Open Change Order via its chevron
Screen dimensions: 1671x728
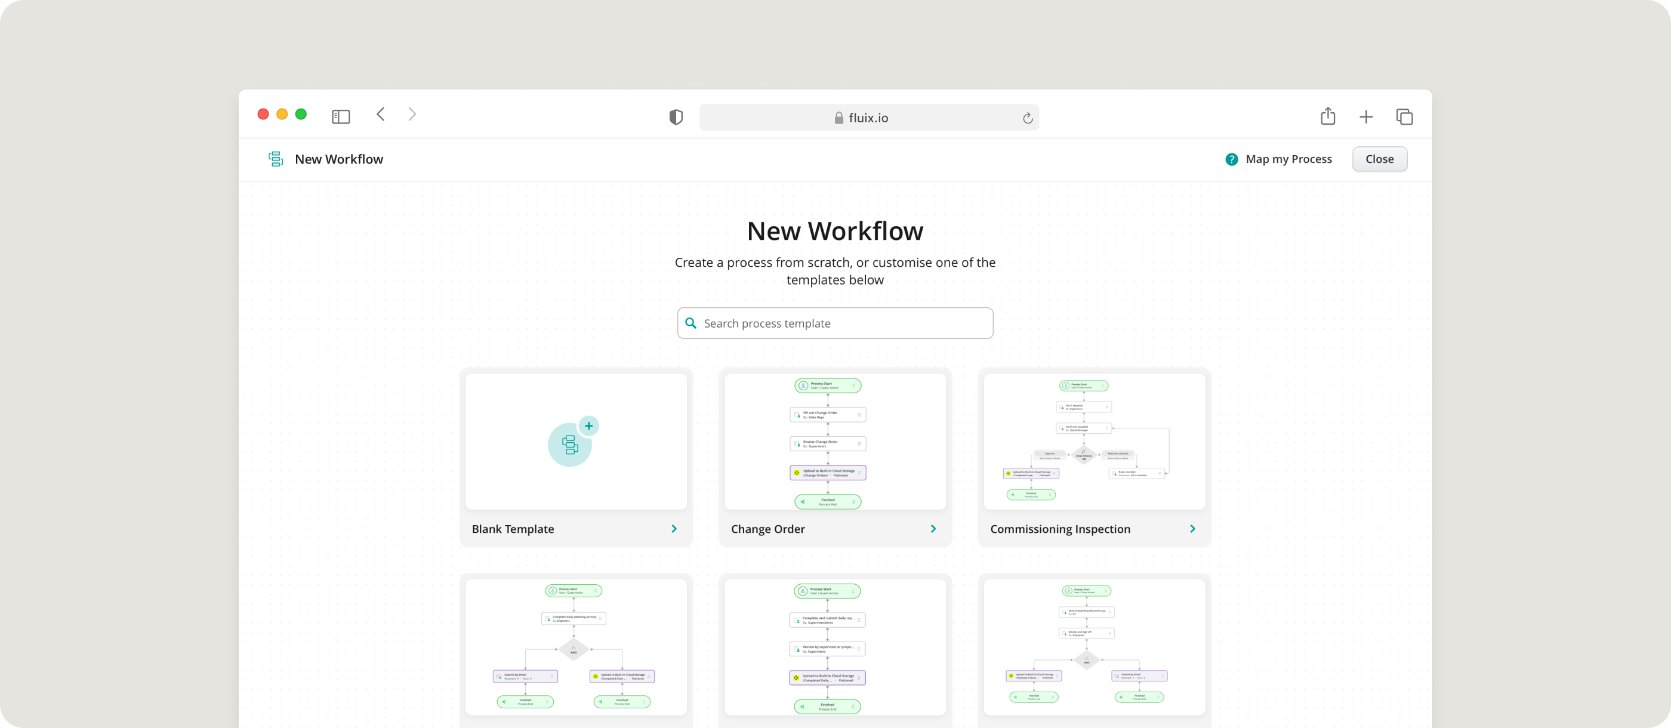(x=933, y=529)
